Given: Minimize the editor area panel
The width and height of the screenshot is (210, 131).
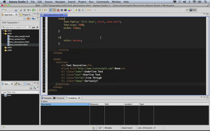Looking at the screenshot, I should 204,14.
